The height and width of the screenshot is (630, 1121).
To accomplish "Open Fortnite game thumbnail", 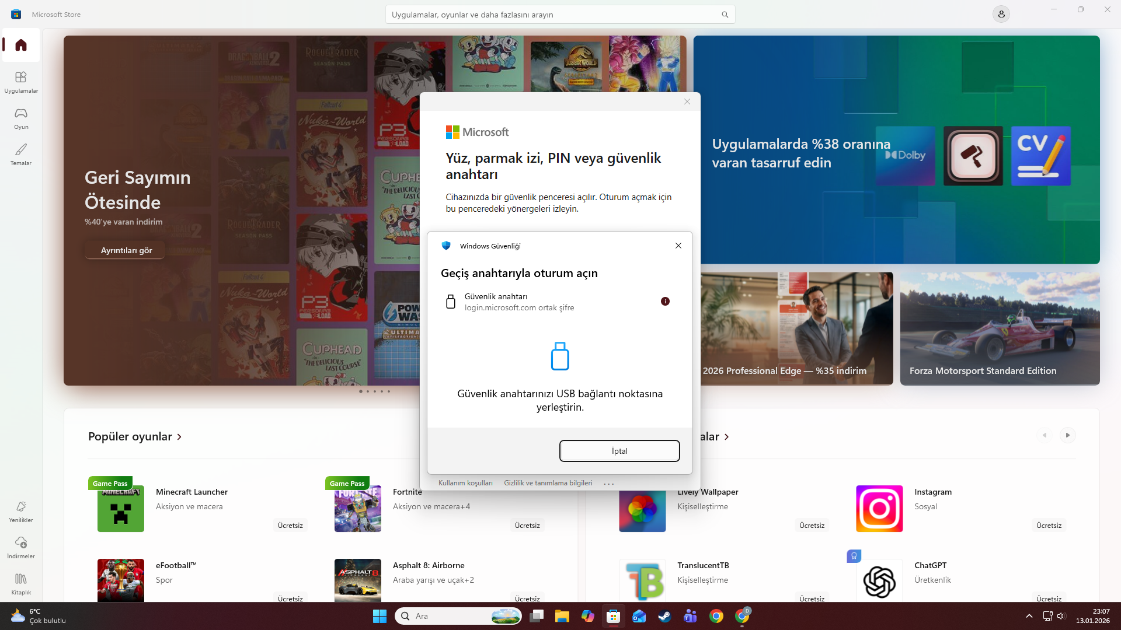I will (358, 509).
